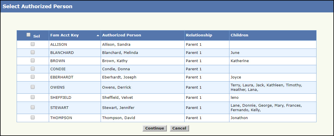The image size is (334, 136).
Task: Check the box for OWENS
Action: 33,87
